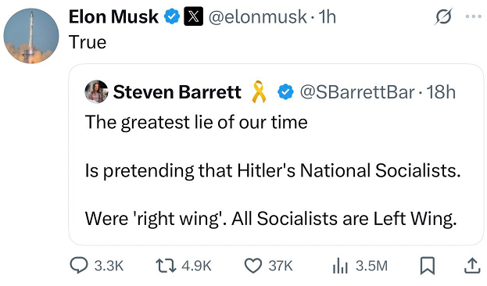Open the @elonmusk handle link
Viewport: 487px width, 286px height.
tap(257, 16)
